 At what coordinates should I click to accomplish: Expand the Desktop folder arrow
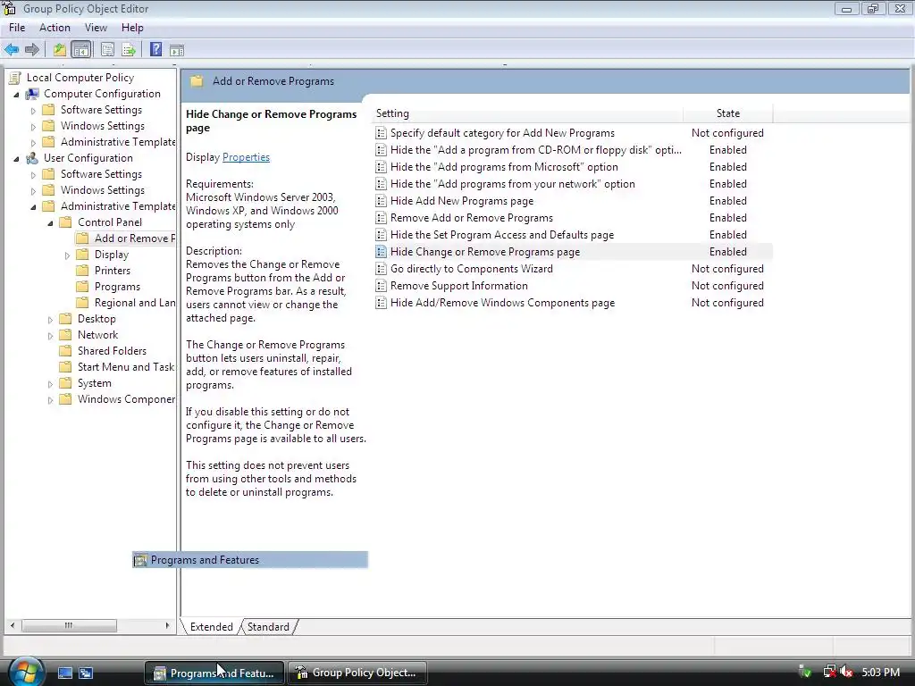click(x=50, y=320)
